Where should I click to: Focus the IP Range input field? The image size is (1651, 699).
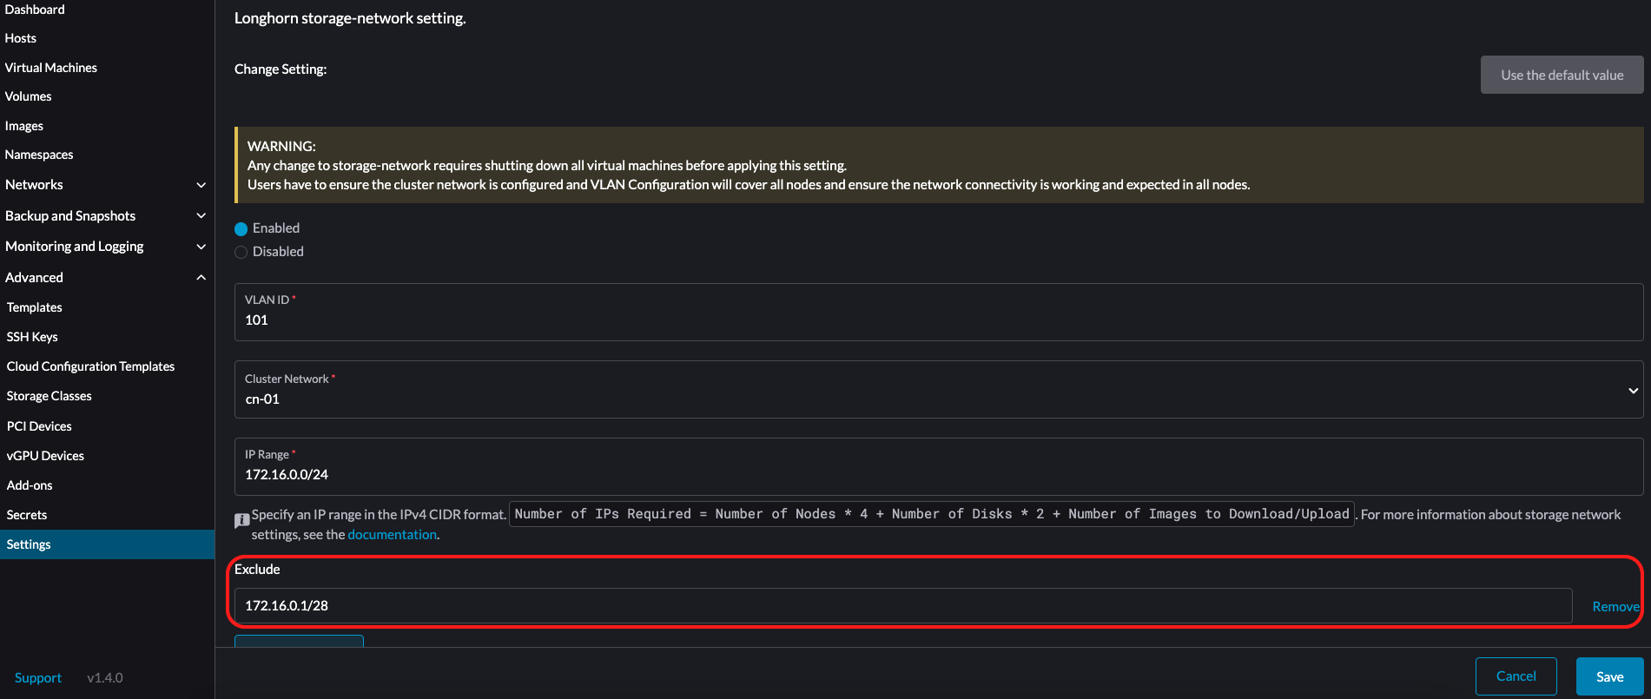click(938, 475)
